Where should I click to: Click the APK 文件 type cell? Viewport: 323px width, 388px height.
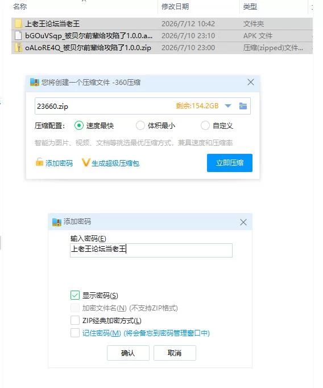coord(258,36)
